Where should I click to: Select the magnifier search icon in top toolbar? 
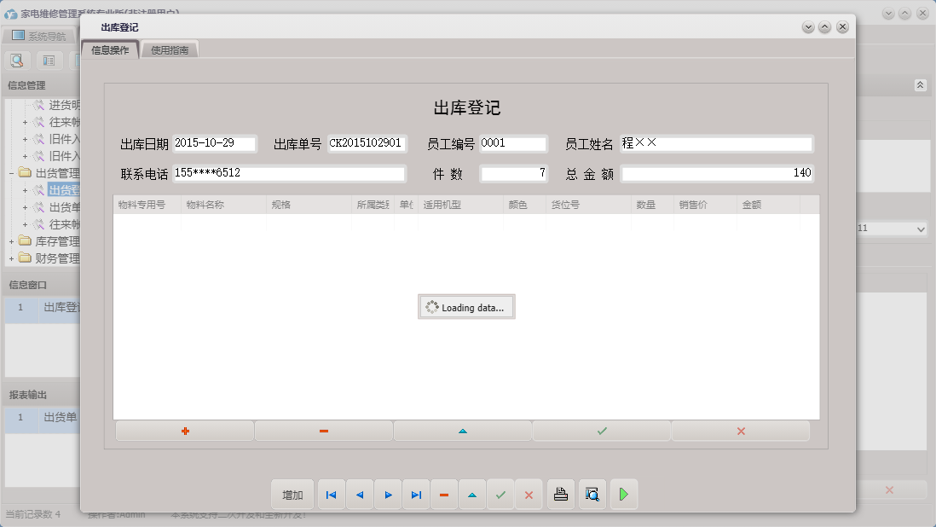[17, 61]
